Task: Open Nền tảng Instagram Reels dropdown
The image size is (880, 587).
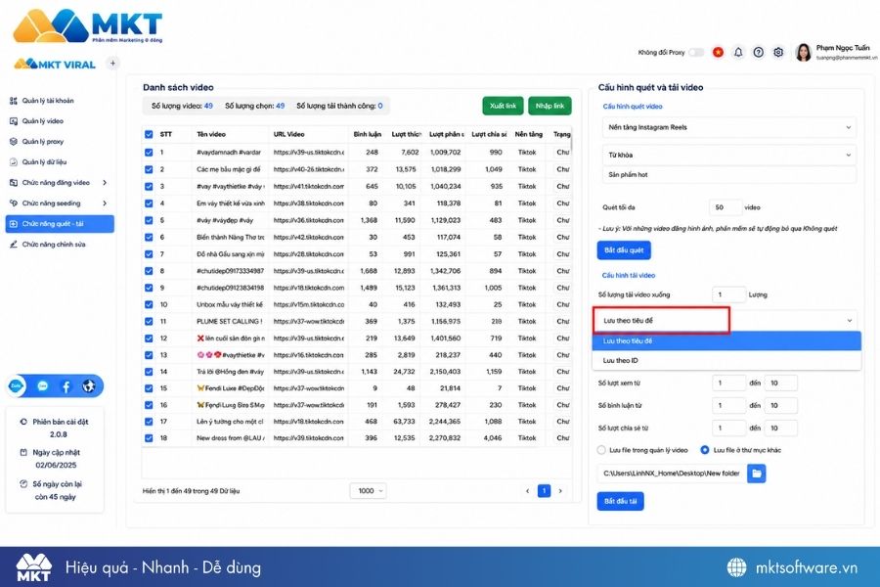Action: point(729,127)
